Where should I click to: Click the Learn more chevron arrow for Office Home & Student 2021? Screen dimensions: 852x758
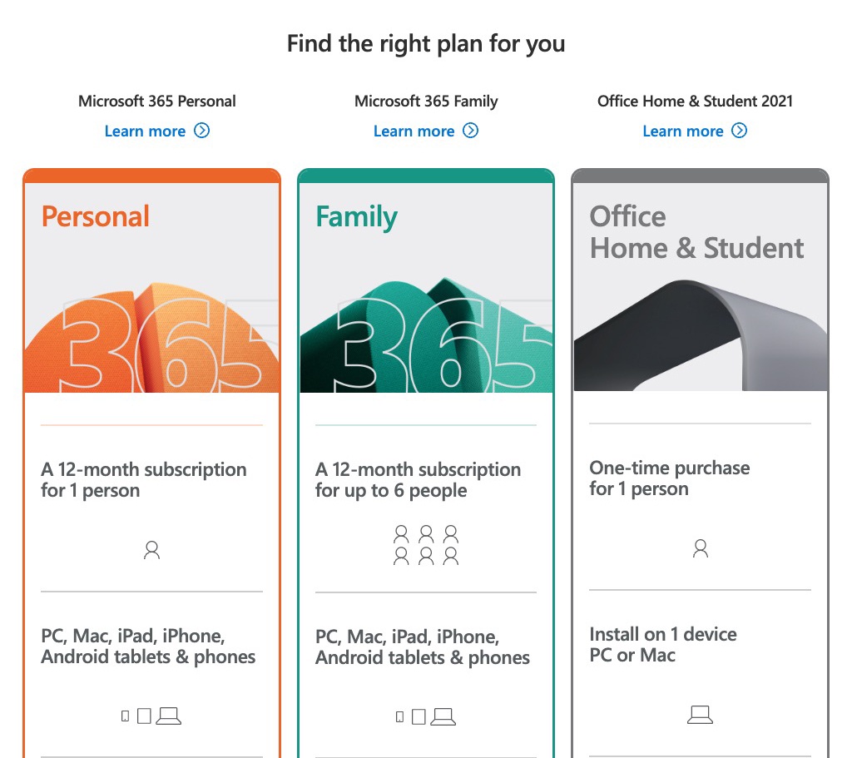[x=740, y=131]
